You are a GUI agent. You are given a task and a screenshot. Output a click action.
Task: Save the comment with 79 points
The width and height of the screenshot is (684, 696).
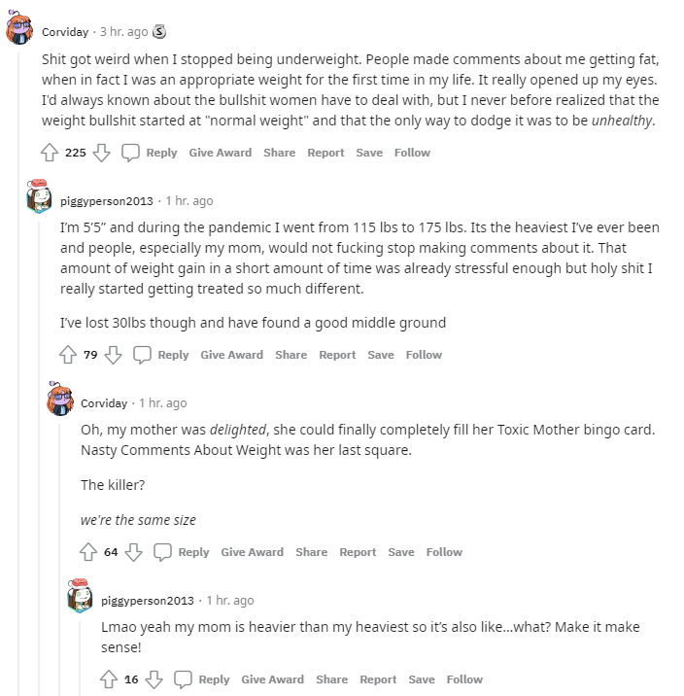(x=381, y=355)
